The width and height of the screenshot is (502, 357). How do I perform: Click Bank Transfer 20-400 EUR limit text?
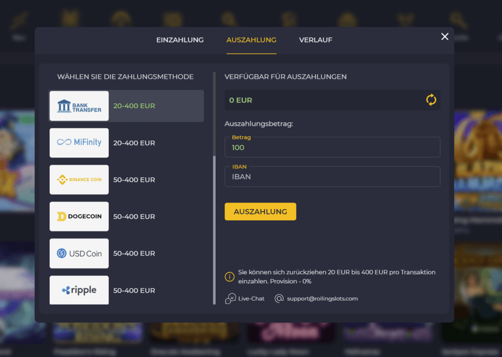coord(134,106)
